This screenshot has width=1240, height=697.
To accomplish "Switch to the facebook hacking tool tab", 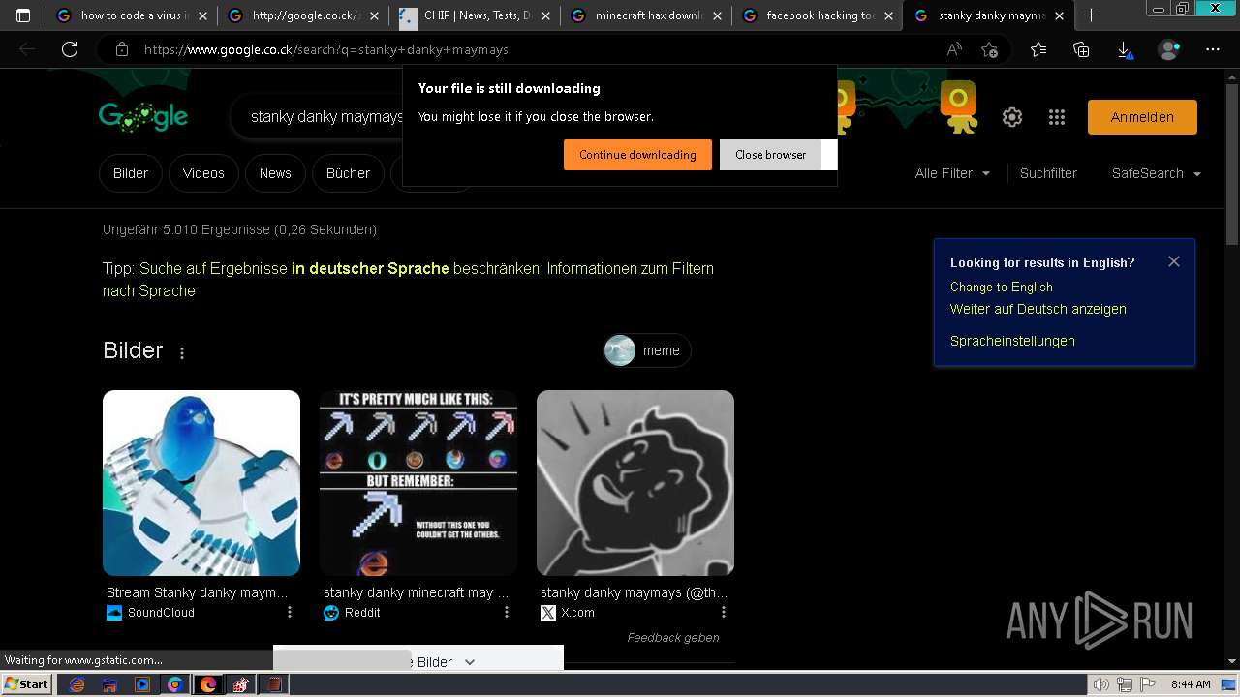I will [x=816, y=15].
